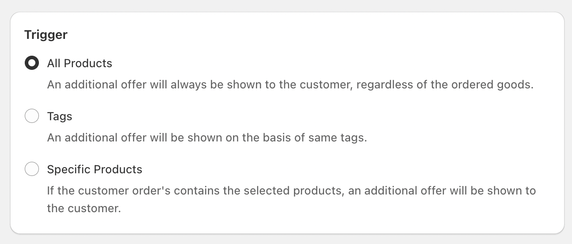The height and width of the screenshot is (244, 572).
Task: Click the "Specific Products" option label
Action: (x=95, y=169)
